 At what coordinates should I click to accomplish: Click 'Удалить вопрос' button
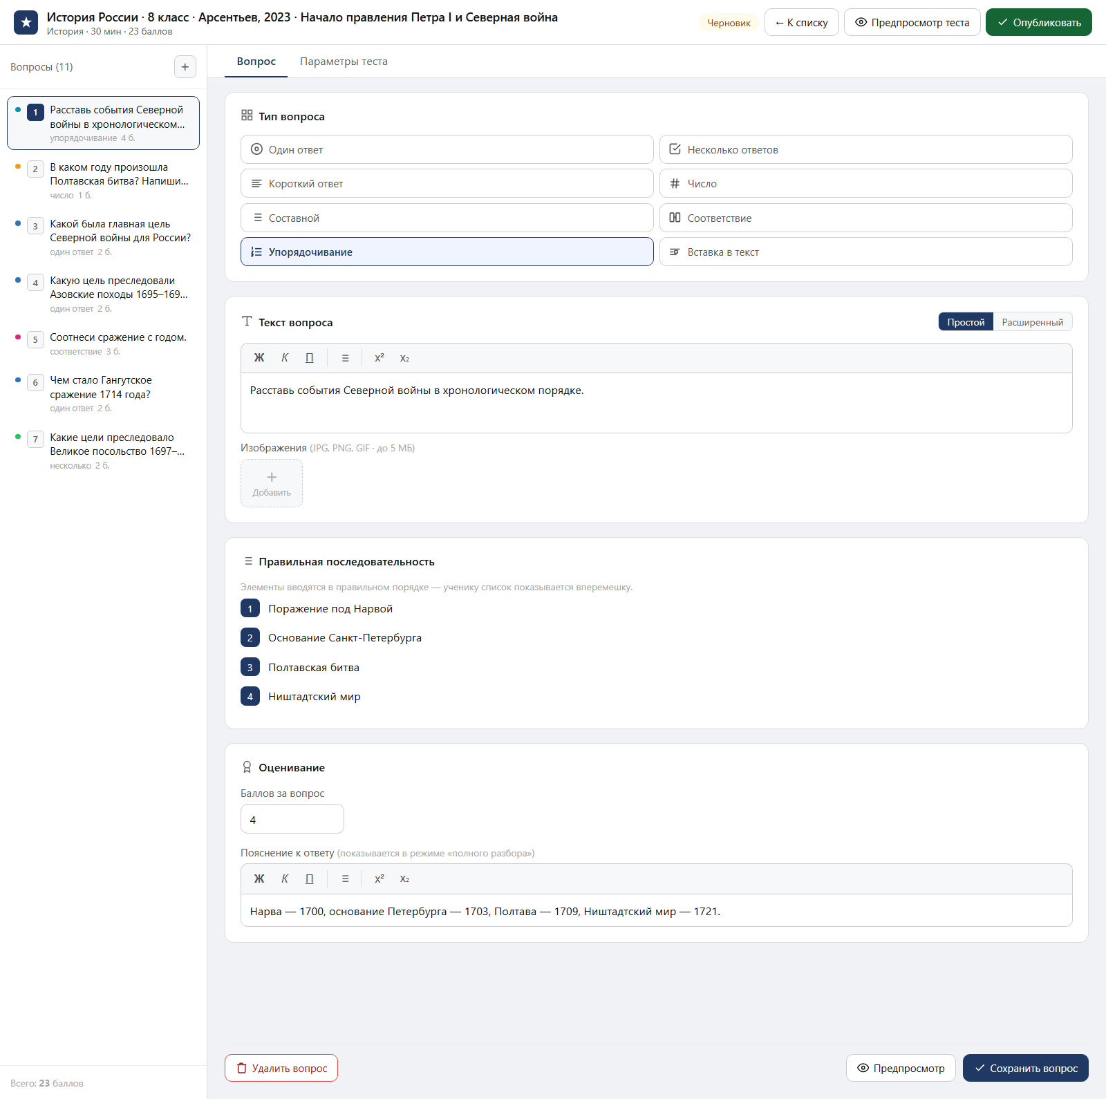coord(281,1068)
